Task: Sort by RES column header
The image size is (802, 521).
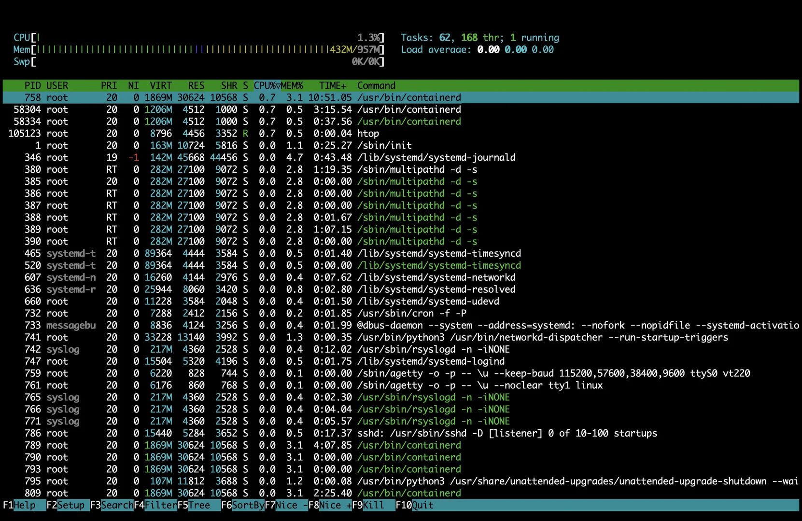Action: (196, 85)
